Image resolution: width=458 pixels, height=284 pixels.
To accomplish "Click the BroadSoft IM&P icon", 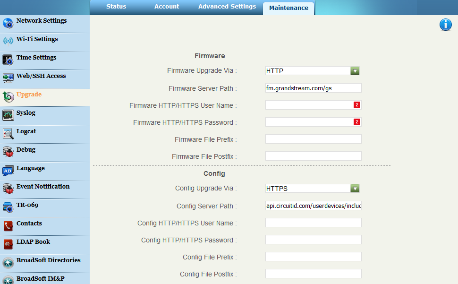I will point(8,280).
